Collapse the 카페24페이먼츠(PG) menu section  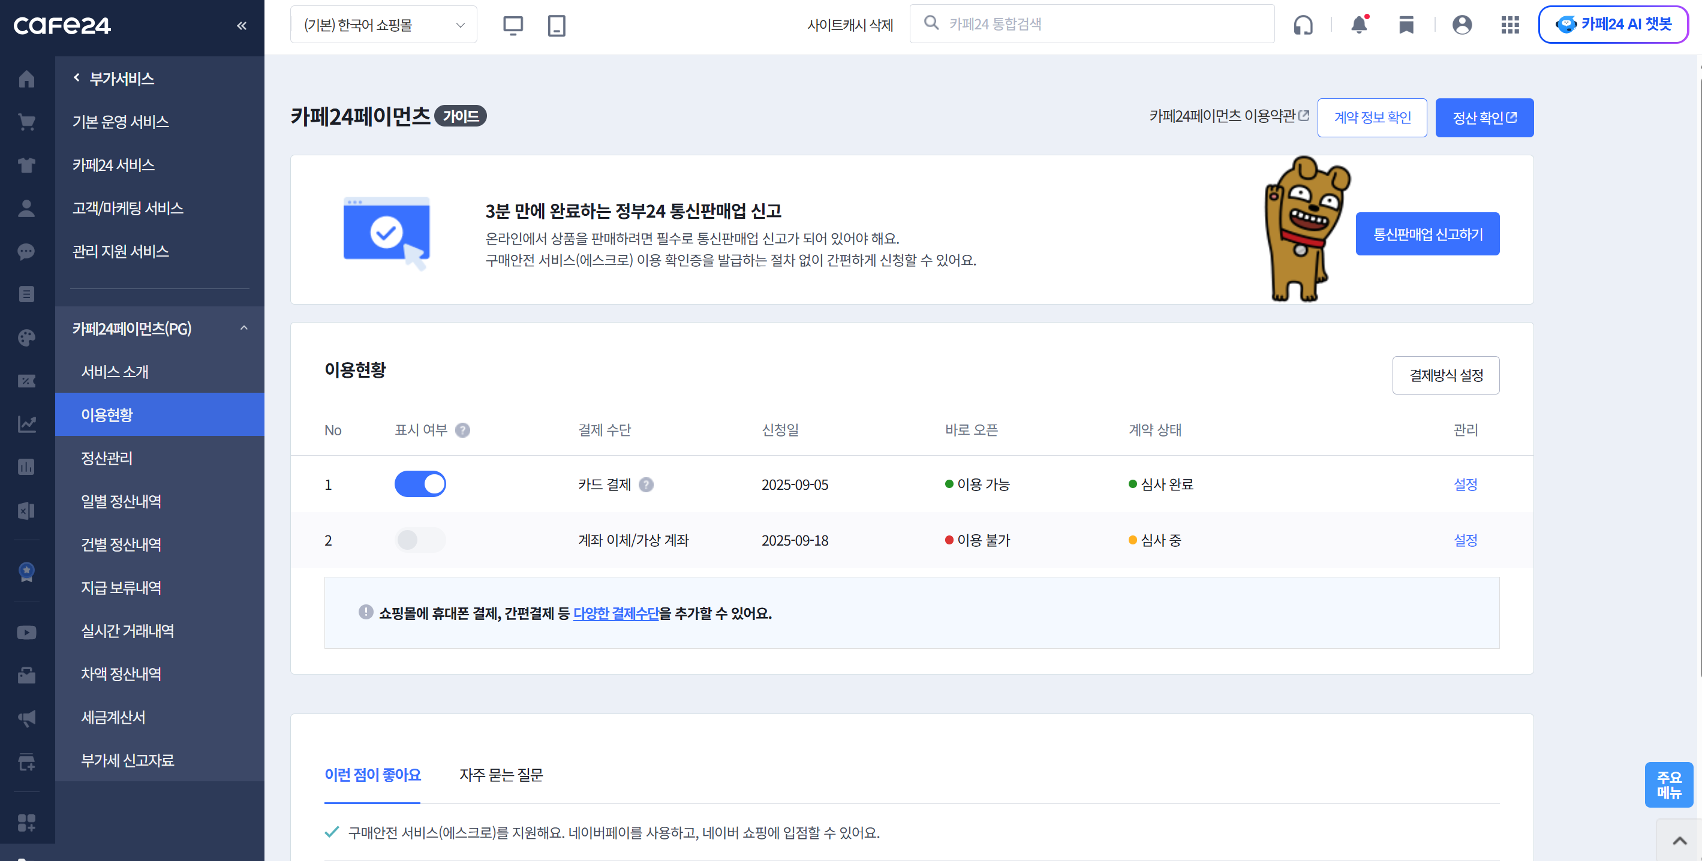[244, 329]
